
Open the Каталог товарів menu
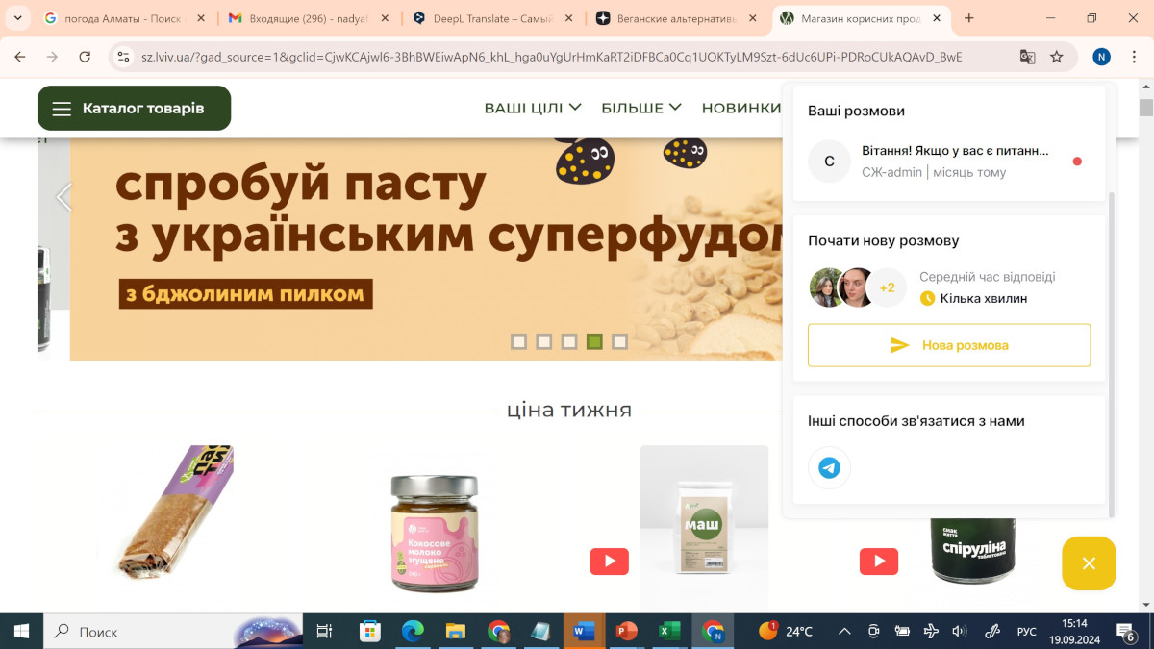134,108
